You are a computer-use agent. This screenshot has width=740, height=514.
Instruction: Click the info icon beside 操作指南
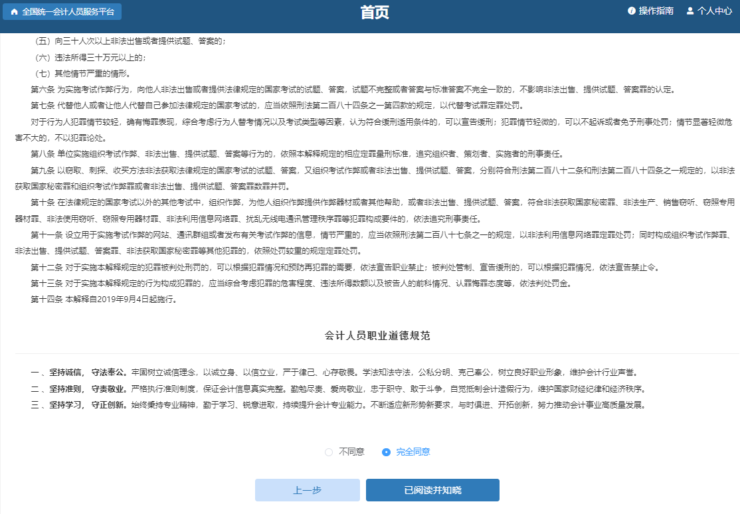[631, 11]
